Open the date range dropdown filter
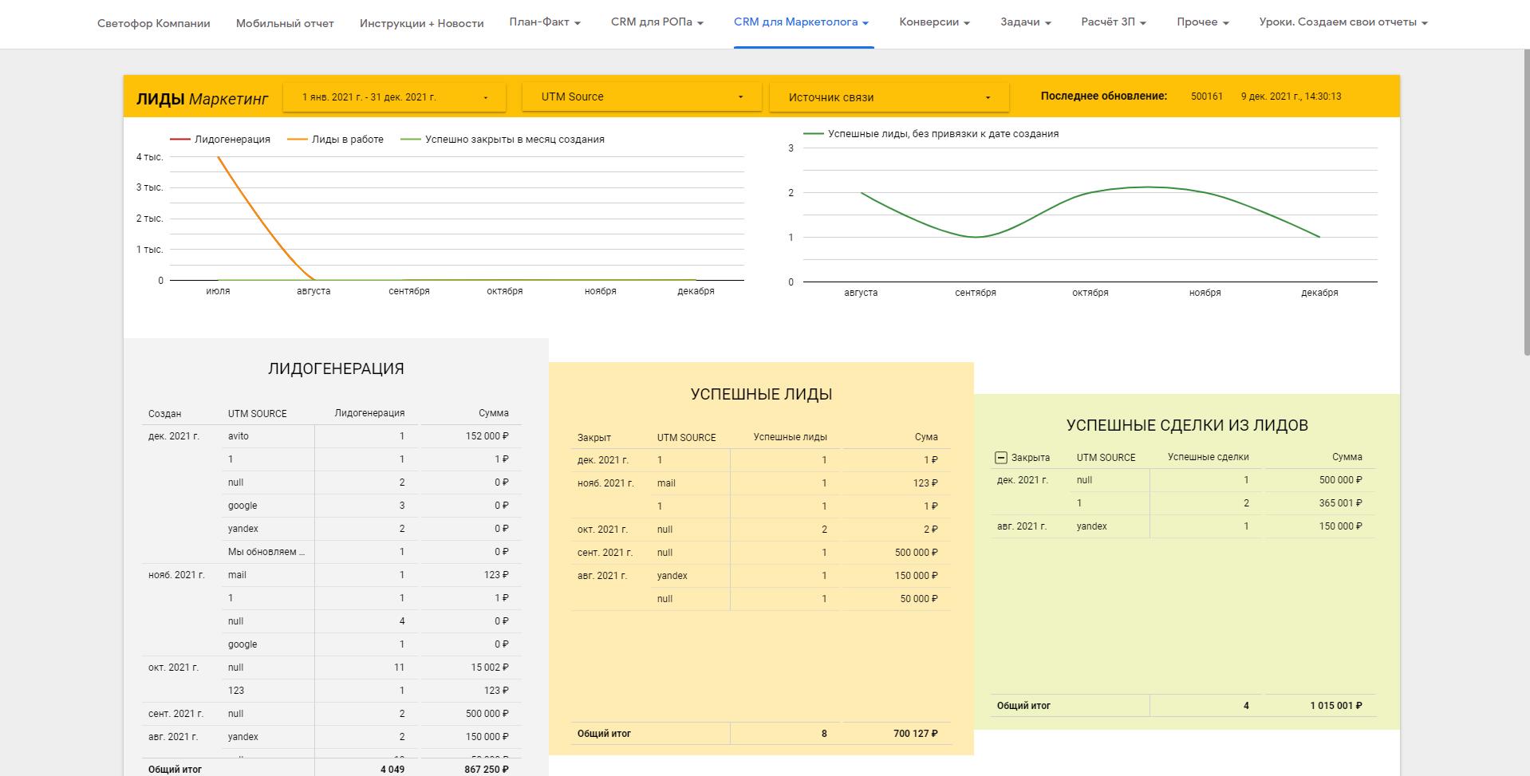 [395, 97]
